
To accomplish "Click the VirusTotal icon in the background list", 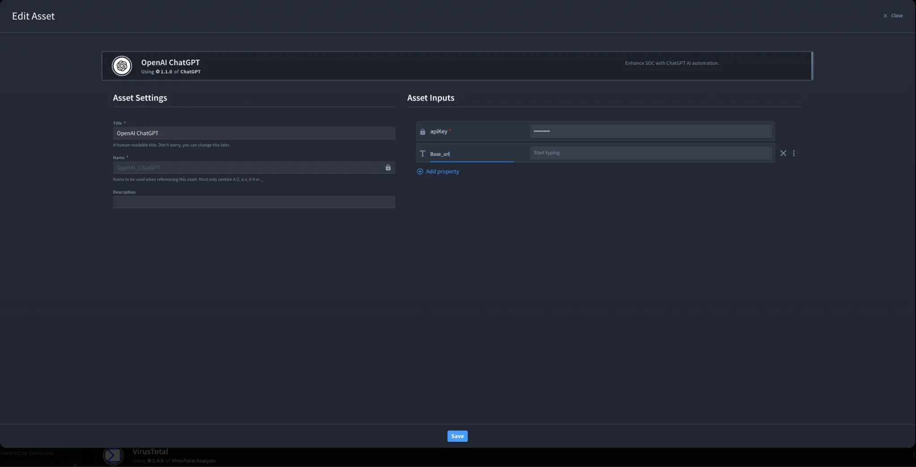I will coord(113,455).
